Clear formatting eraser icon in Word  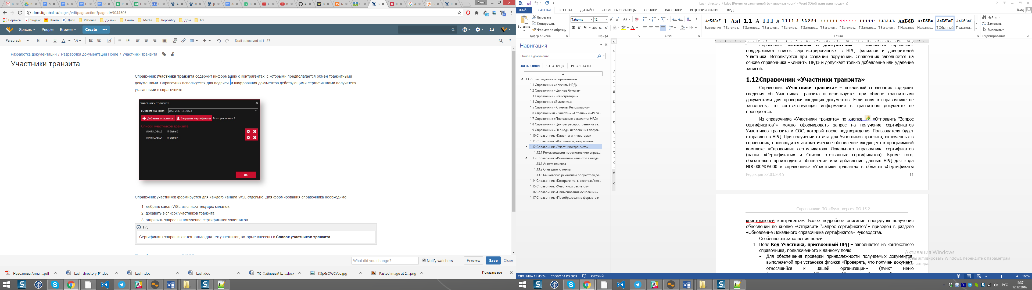[x=637, y=19]
